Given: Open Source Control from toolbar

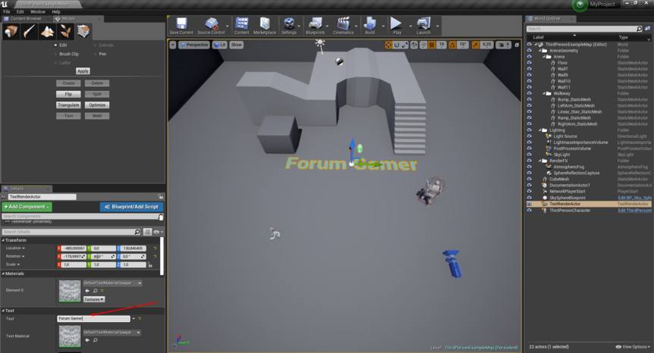Looking at the screenshot, I should pyautogui.click(x=211, y=26).
